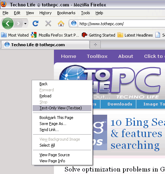Screen dimensions: 165x174
Task: Open Latest Headlines feed bookmark
Action: click(135, 35)
